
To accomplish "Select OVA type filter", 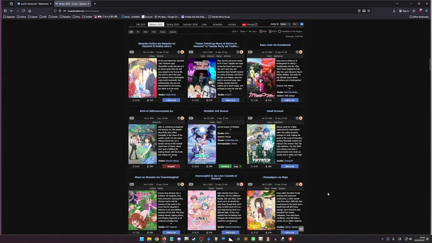I will 154,32.
